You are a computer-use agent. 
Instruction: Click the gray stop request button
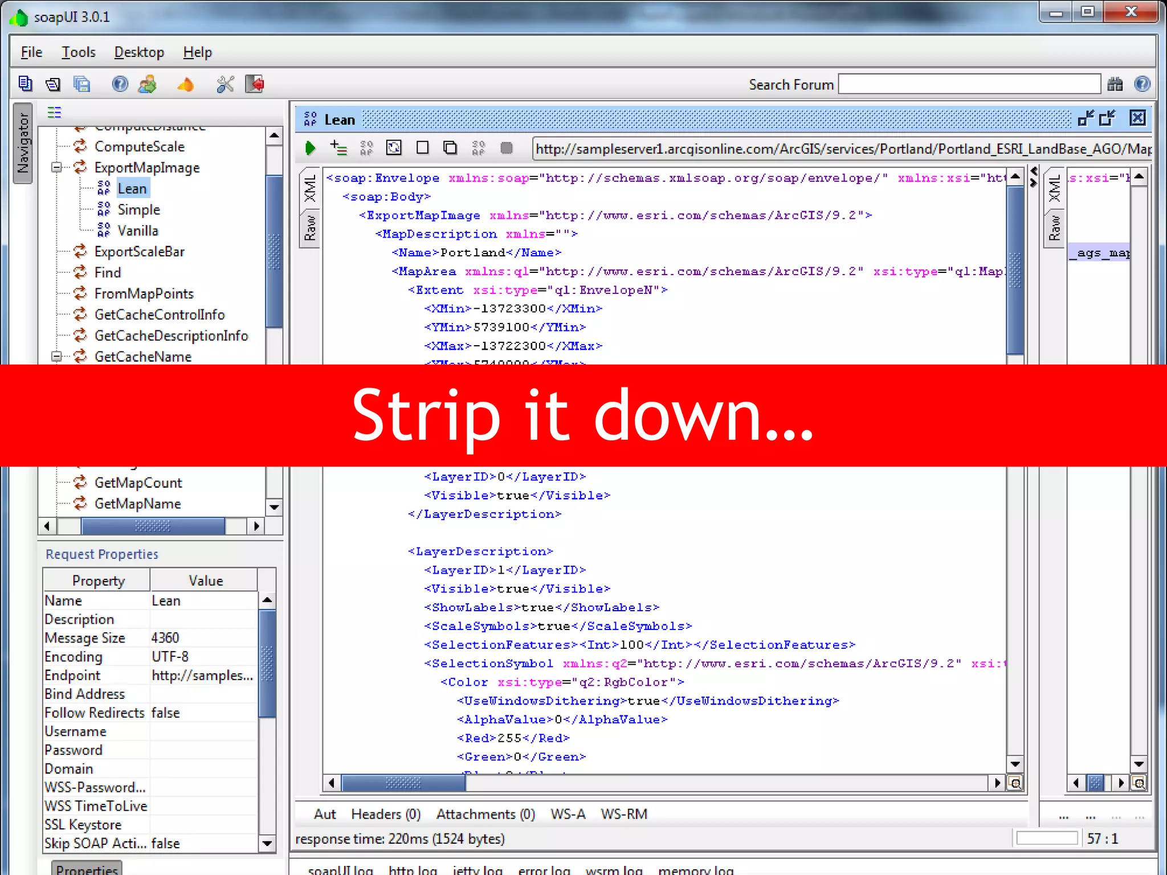coord(506,148)
